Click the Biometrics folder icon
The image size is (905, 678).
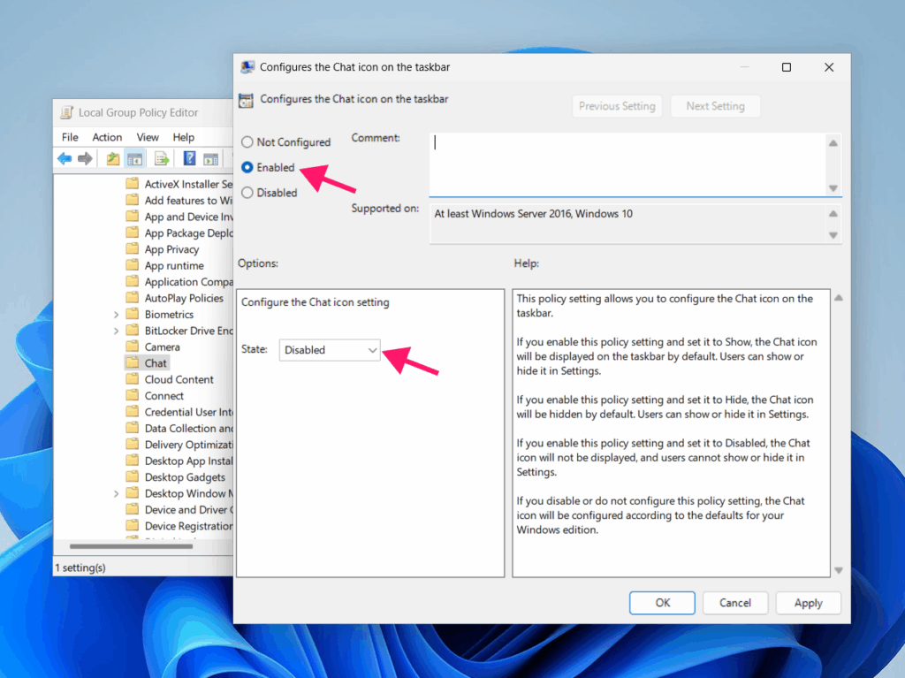click(133, 314)
